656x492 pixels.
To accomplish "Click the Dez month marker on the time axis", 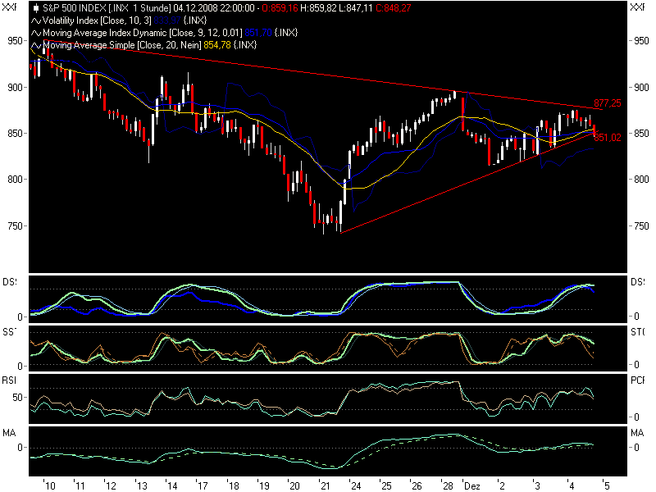I will 472,485.
